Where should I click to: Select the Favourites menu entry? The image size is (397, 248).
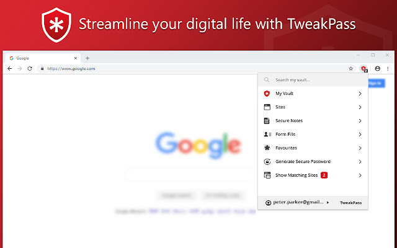pos(313,148)
